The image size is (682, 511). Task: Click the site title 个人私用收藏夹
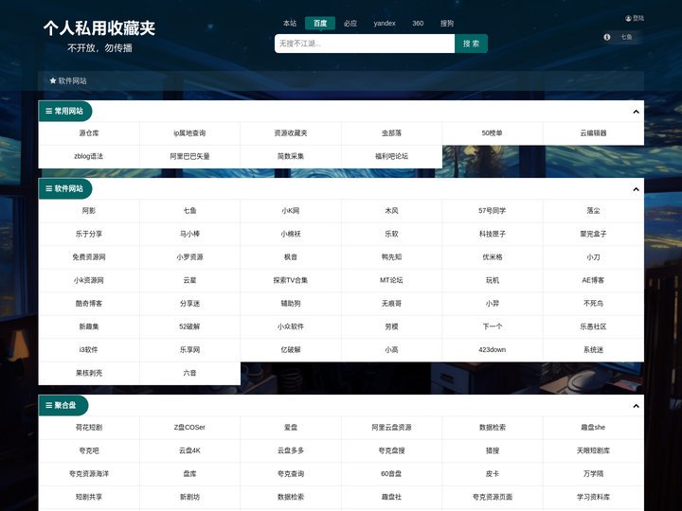(99, 28)
